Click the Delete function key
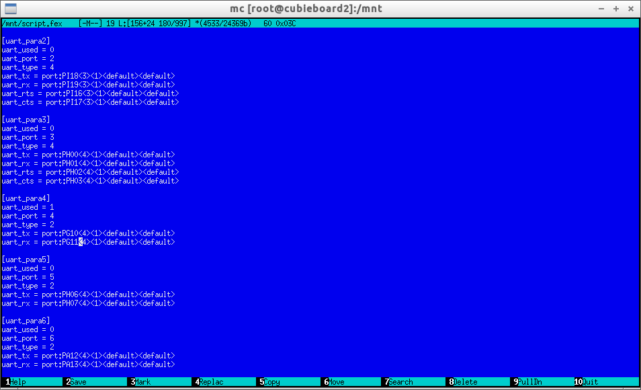This screenshot has width=641, height=390. click(x=465, y=382)
